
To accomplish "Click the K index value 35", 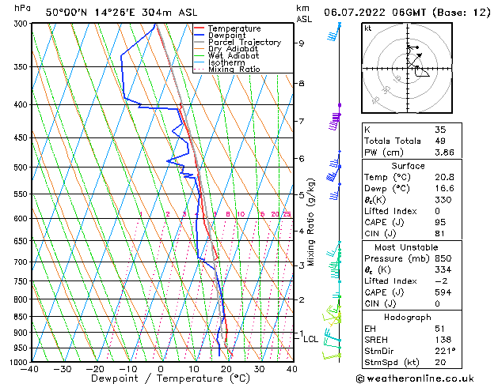I will tap(440, 130).
